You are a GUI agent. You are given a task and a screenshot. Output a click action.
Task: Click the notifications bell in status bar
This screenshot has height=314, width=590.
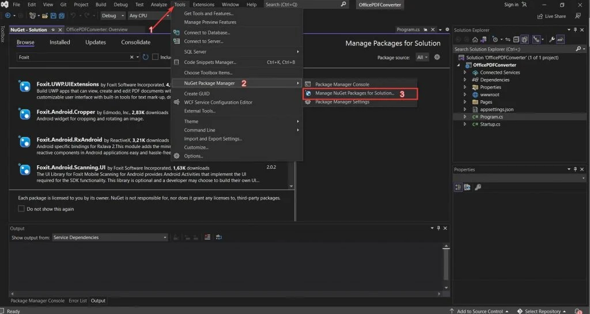pos(578,311)
